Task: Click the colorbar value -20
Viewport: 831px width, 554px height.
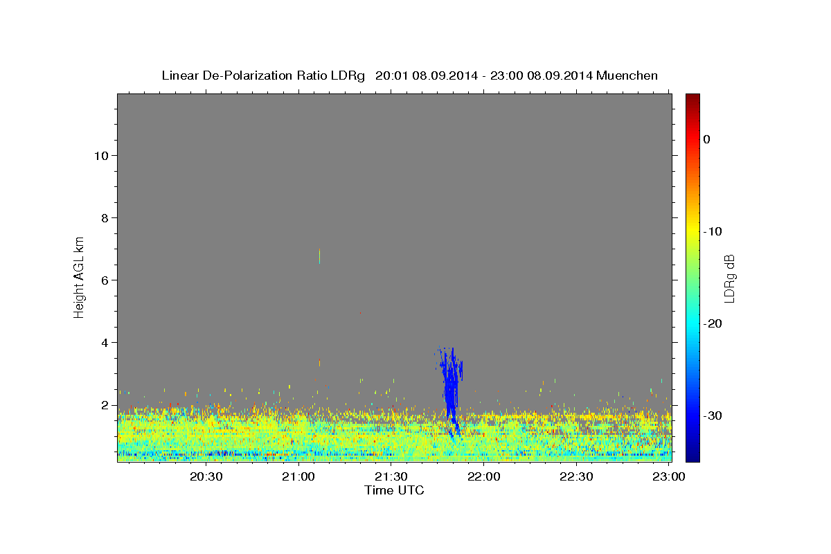Action: click(x=713, y=323)
